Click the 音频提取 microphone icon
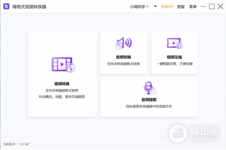Image resolution: width=226 pixels, height=150 pixels. click(150, 88)
